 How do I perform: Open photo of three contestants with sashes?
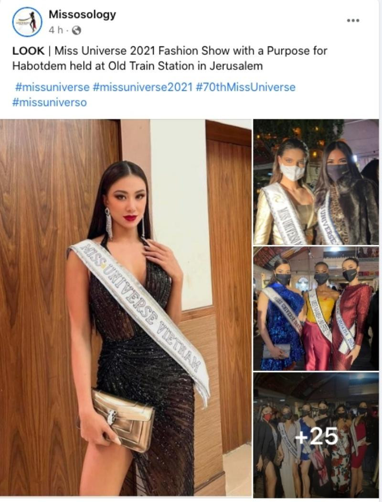coord(316,309)
